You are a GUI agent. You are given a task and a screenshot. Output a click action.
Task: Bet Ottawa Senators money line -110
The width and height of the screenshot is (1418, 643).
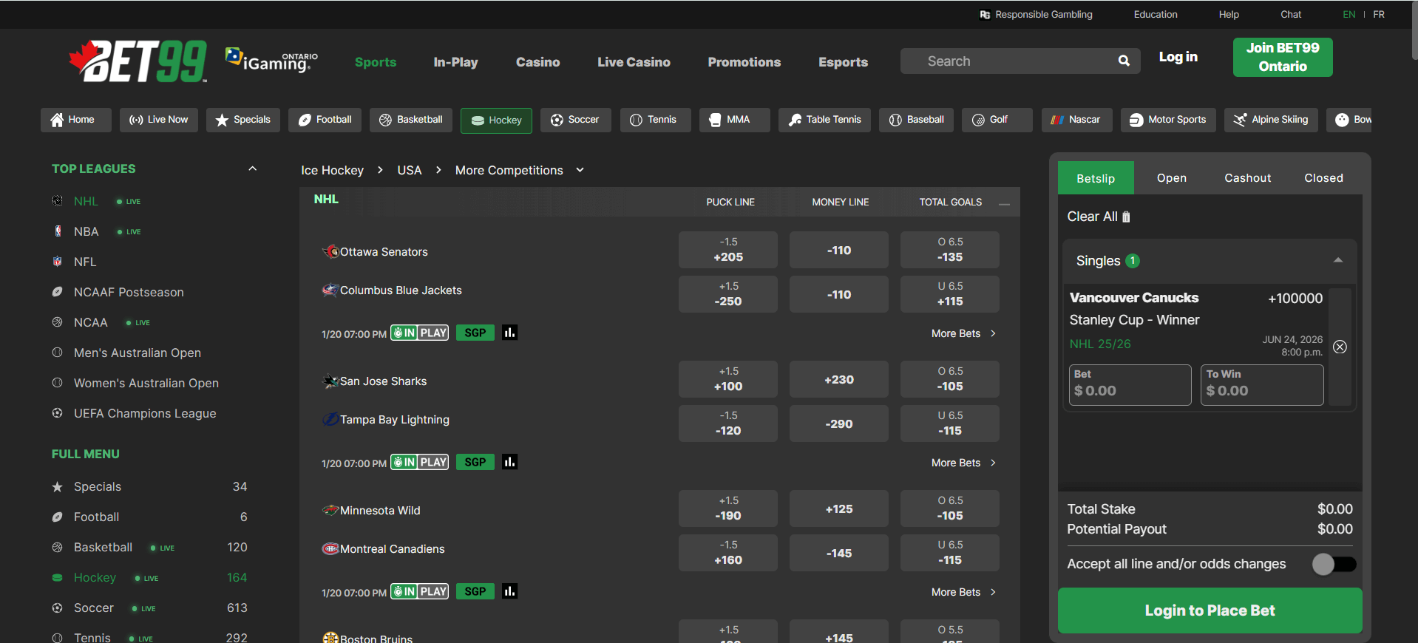838,250
